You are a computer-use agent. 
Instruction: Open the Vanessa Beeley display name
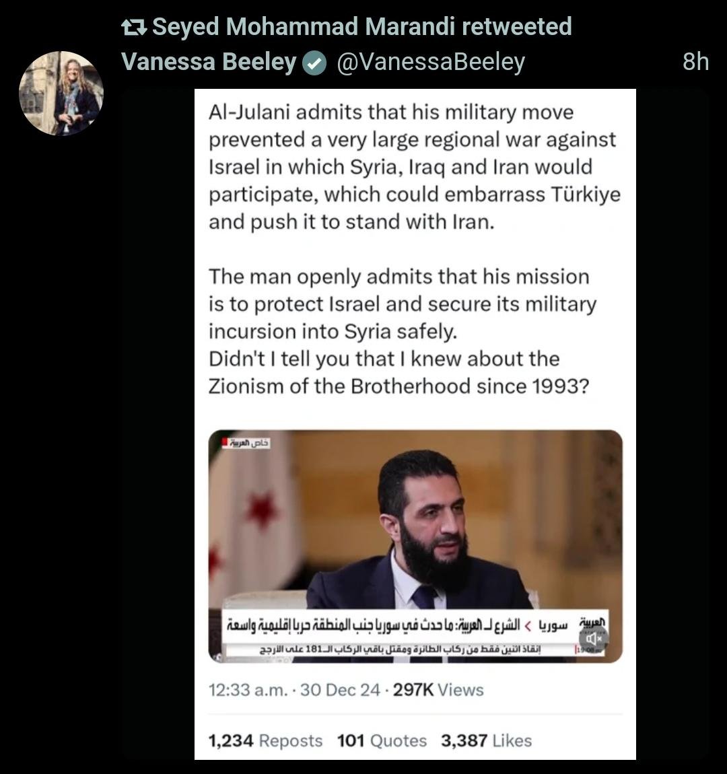tap(209, 62)
